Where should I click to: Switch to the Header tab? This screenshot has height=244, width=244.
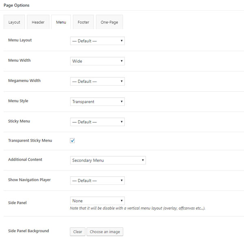point(38,22)
